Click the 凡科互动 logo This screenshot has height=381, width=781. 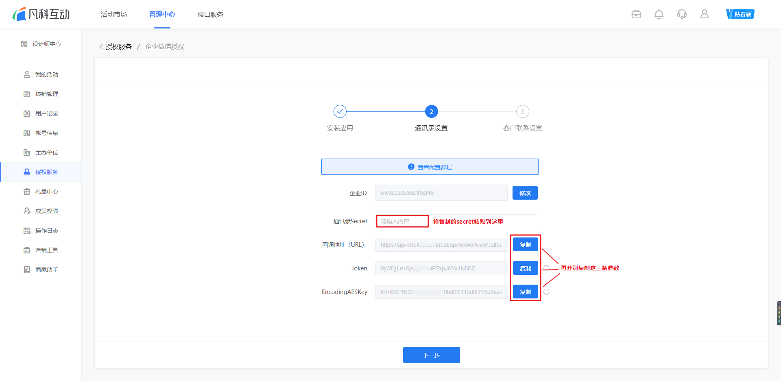(41, 14)
